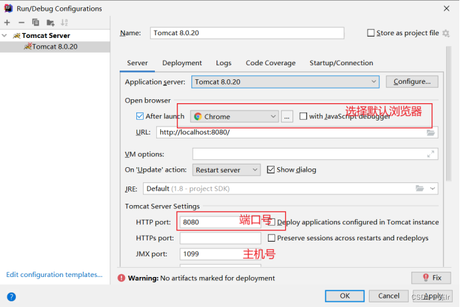Viewport: 460px width, 307px height.
Task: Open JRE dropdown arrow
Action: point(433,188)
